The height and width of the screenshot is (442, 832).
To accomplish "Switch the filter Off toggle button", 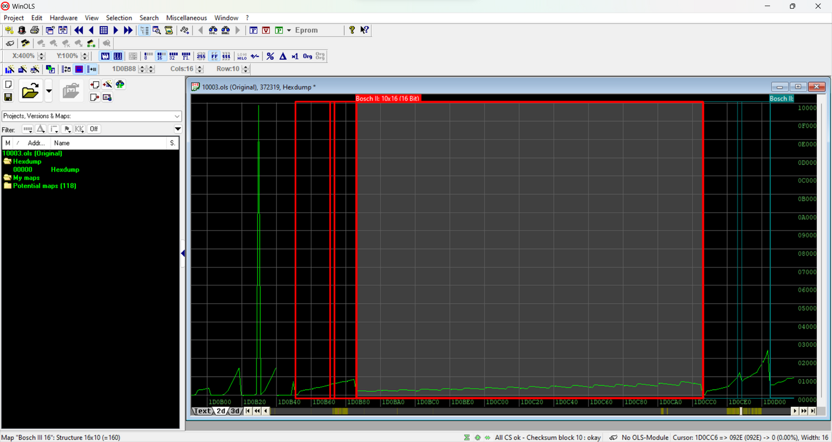I will (x=94, y=129).
